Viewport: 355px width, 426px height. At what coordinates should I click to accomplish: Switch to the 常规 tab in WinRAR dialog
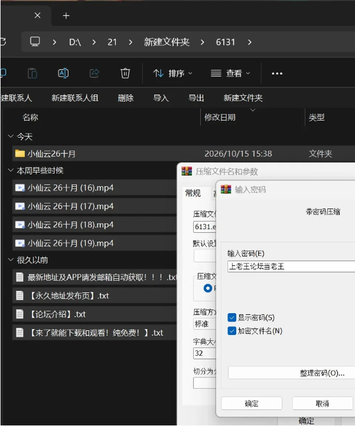click(x=193, y=193)
